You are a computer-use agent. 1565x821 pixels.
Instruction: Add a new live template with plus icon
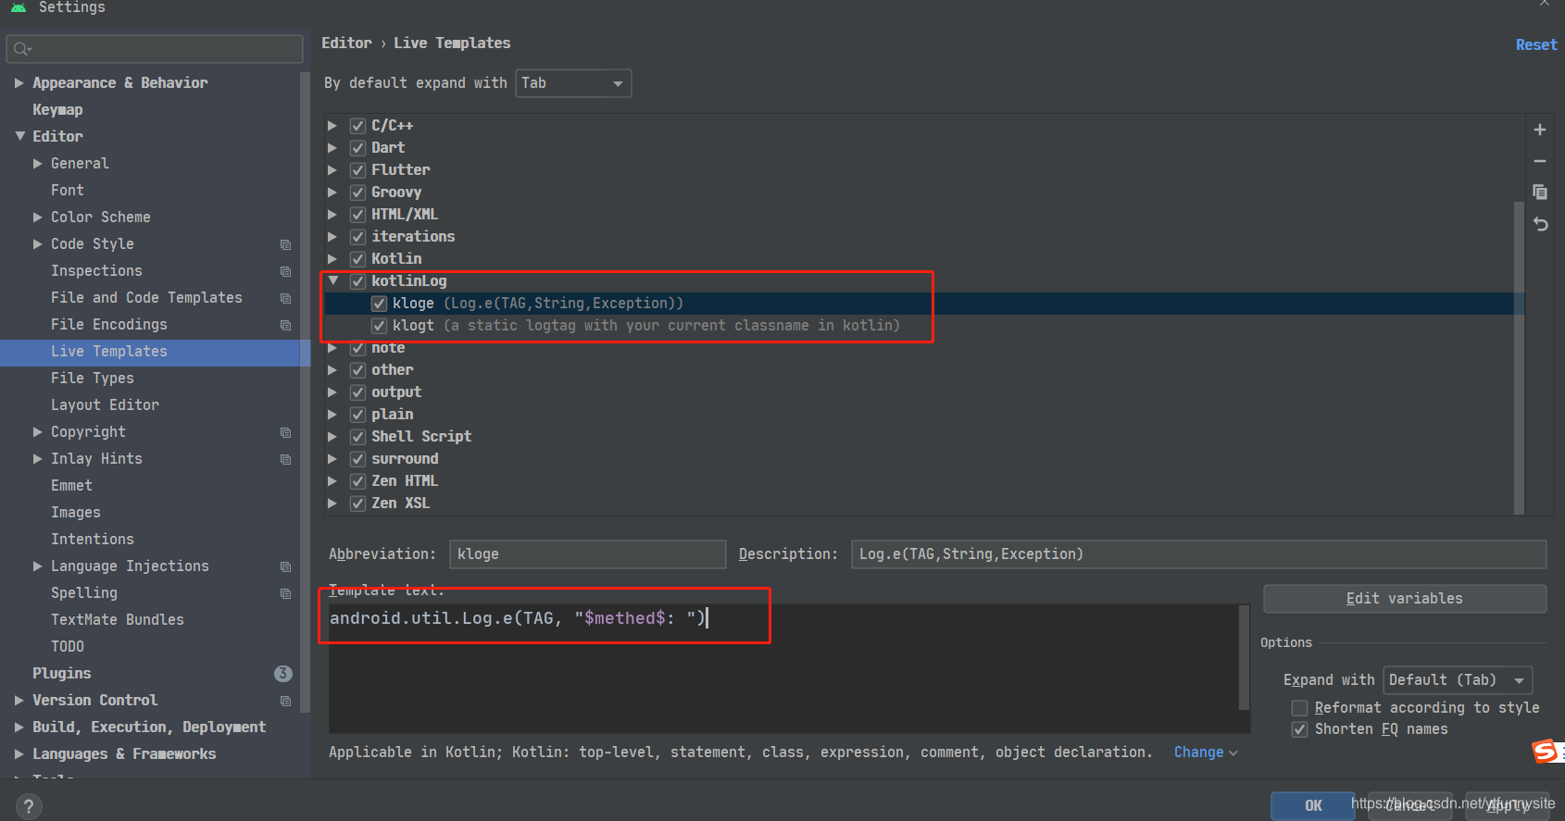1540,130
